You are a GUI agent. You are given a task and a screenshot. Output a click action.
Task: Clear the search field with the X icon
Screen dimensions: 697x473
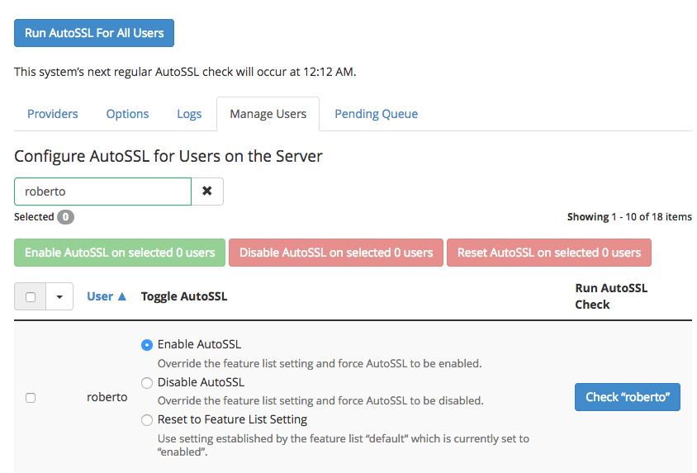(207, 192)
